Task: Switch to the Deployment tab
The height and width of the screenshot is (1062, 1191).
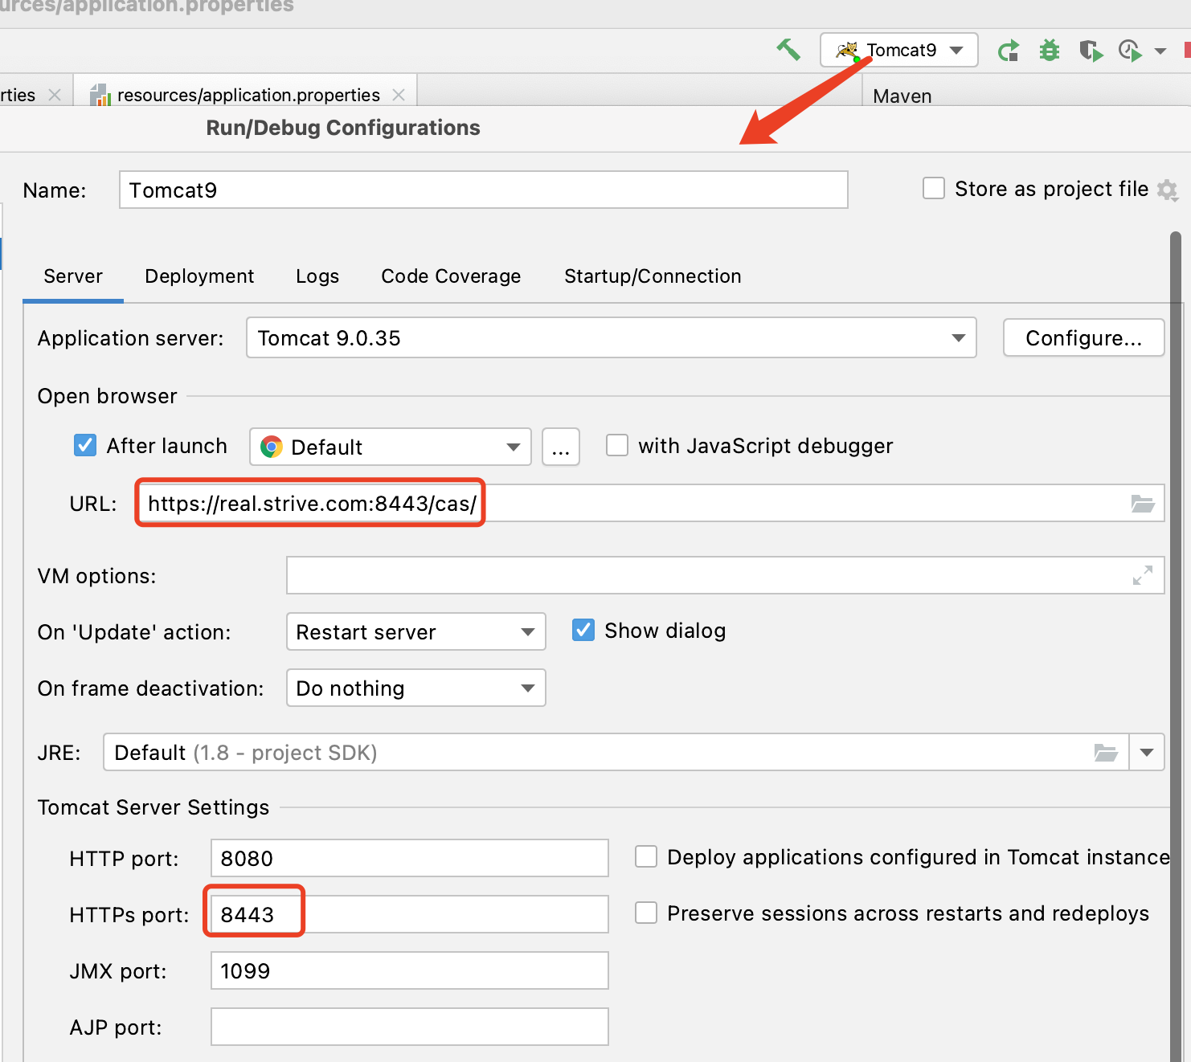Action: click(x=199, y=276)
